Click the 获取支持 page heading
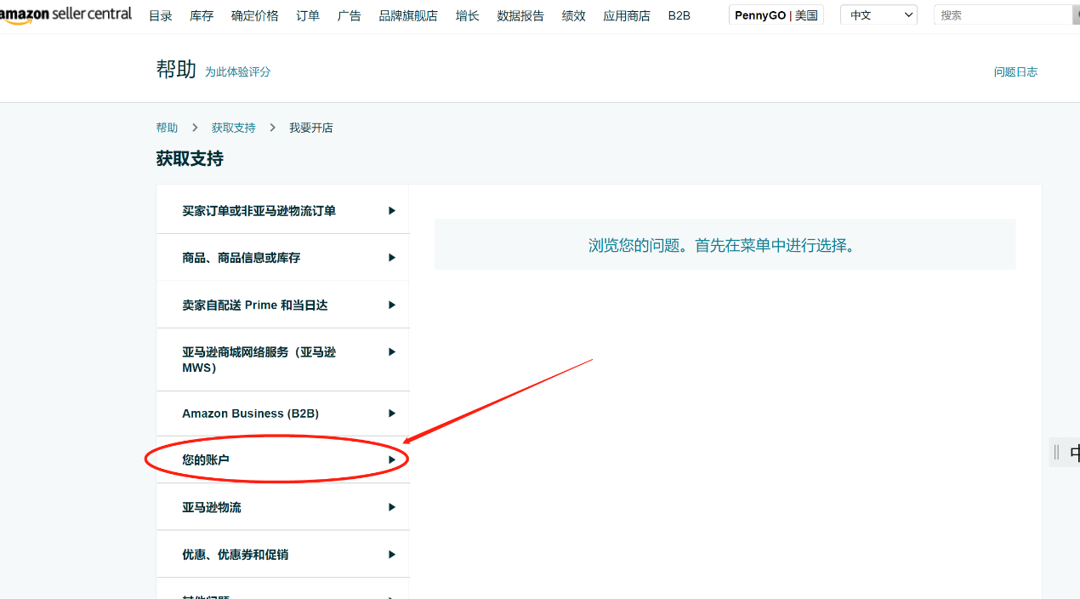 click(x=190, y=159)
